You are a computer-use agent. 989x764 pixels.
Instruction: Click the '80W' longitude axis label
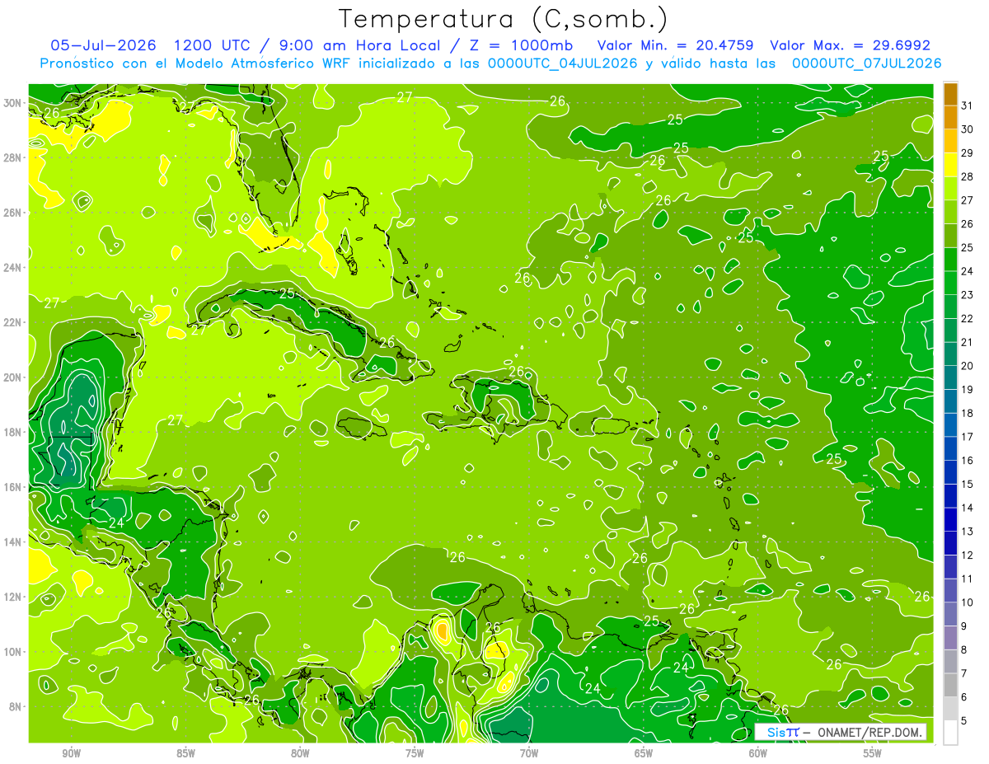[x=300, y=753]
